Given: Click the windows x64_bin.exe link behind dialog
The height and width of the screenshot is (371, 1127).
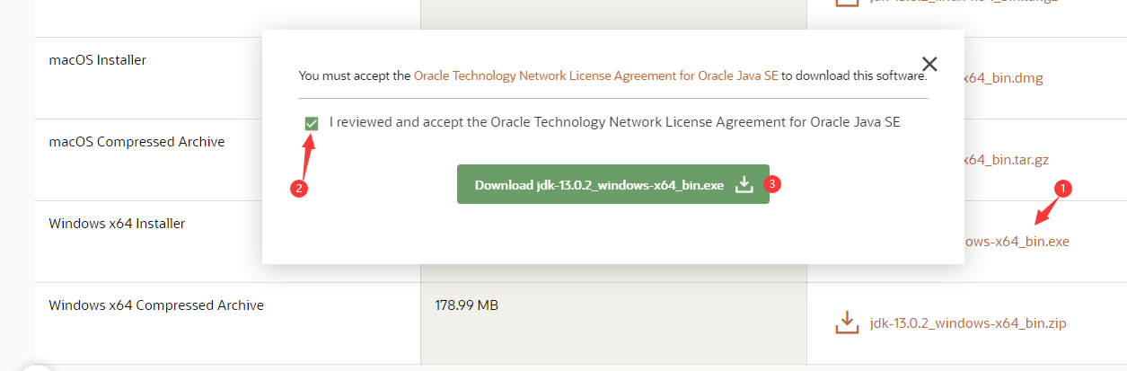Looking at the screenshot, I should tap(1017, 241).
